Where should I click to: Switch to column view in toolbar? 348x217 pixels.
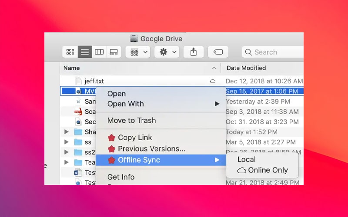point(99,52)
